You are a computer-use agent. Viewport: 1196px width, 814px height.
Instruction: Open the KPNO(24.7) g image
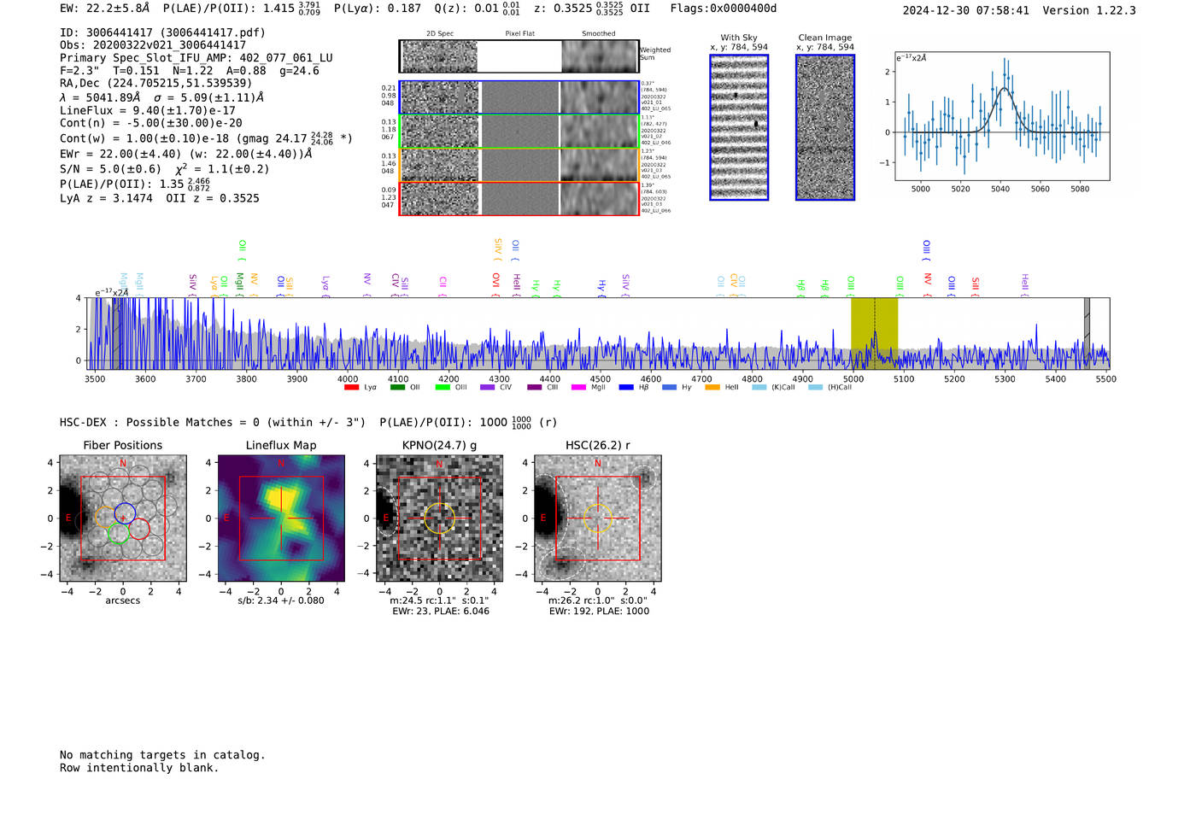[x=439, y=518]
